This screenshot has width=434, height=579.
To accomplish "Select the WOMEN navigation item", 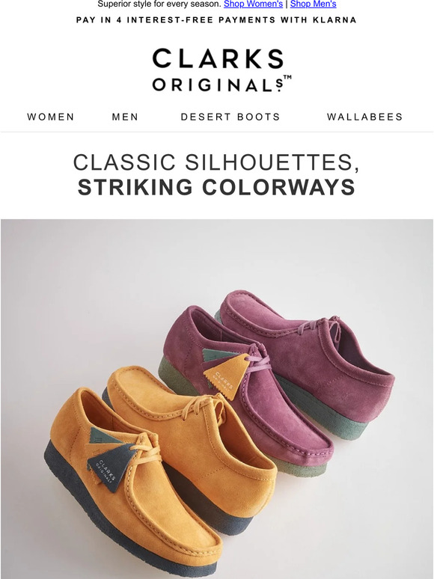I will [51, 117].
